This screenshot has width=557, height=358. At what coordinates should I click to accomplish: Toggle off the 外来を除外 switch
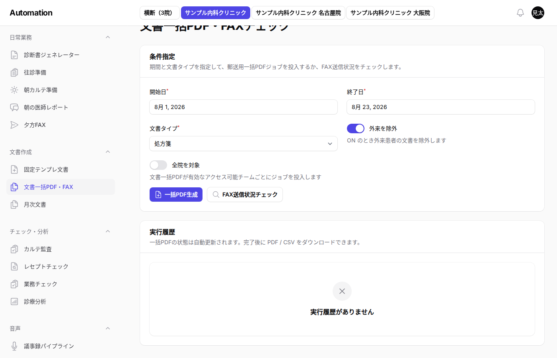(x=356, y=128)
